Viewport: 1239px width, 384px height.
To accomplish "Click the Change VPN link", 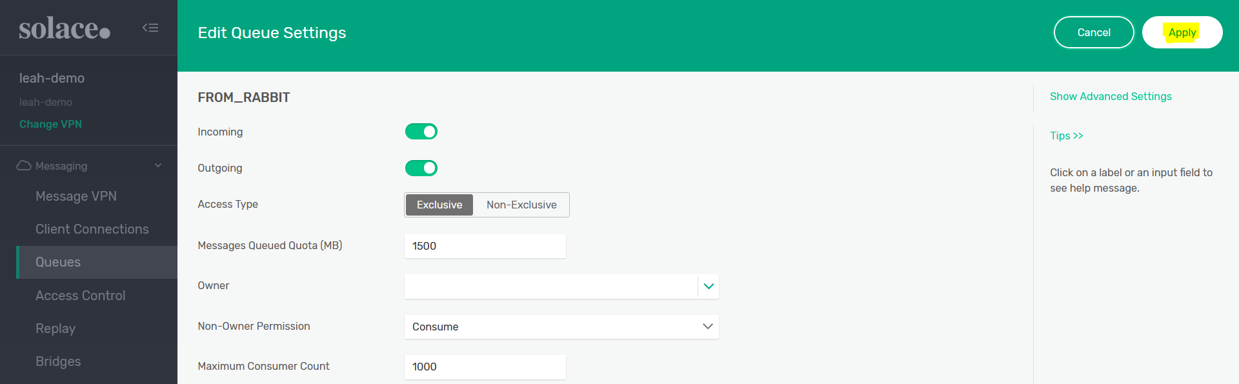I will [x=50, y=124].
